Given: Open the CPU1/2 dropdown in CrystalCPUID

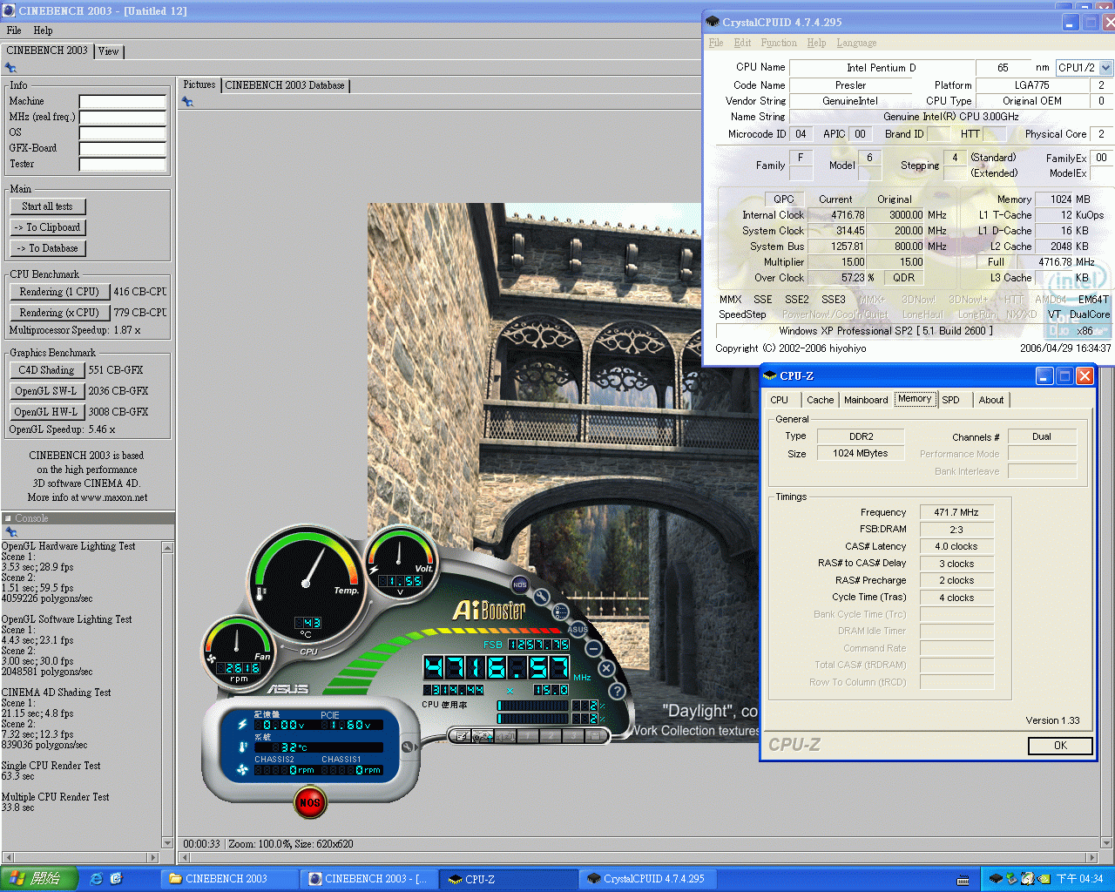Looking at the screenshot, I should 1105,67.
